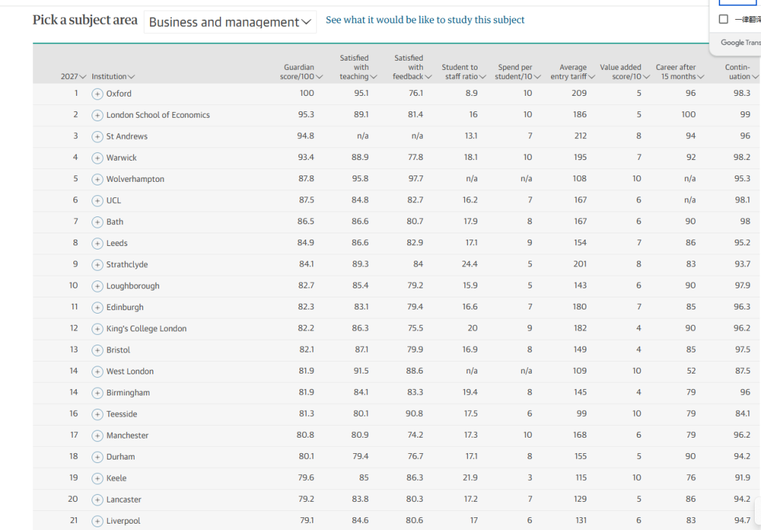Click the Teesside institution name
The image size is (761, 530).
point(122,414)
